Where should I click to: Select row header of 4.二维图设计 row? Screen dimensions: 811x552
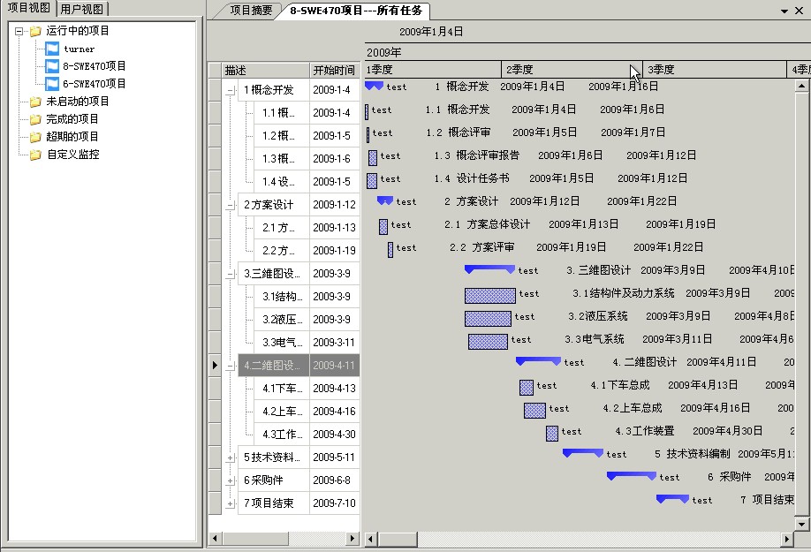tap(216, 366)
